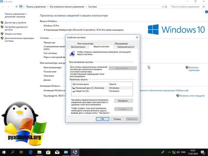The width and height of the screenshot is (208, 156).
Task: Switch to the Дополнительно tab
Action: point(78,47)
